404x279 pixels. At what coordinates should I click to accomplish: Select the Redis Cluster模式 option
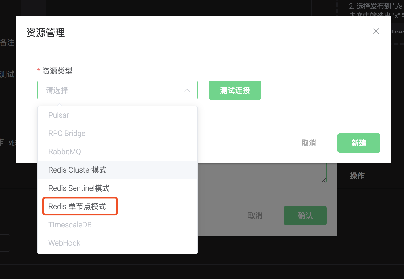(78, 170)
